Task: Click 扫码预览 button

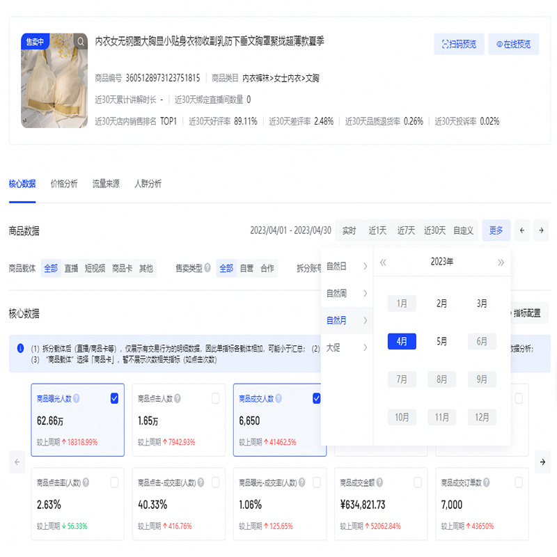Action: coord(459,44)
